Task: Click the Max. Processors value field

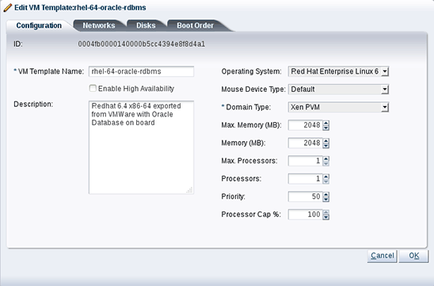Action: click(x=305, y=161)
